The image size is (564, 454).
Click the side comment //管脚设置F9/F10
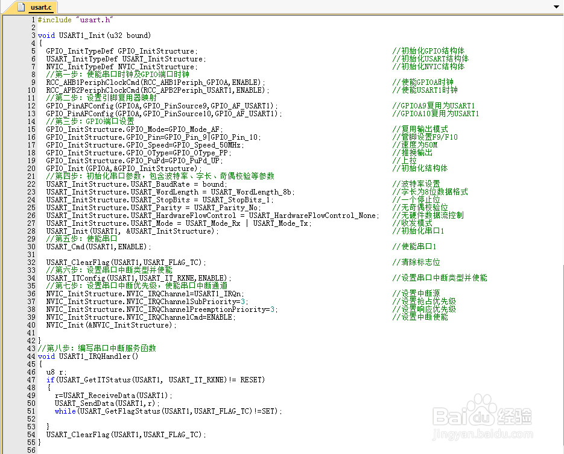point(425,137)
